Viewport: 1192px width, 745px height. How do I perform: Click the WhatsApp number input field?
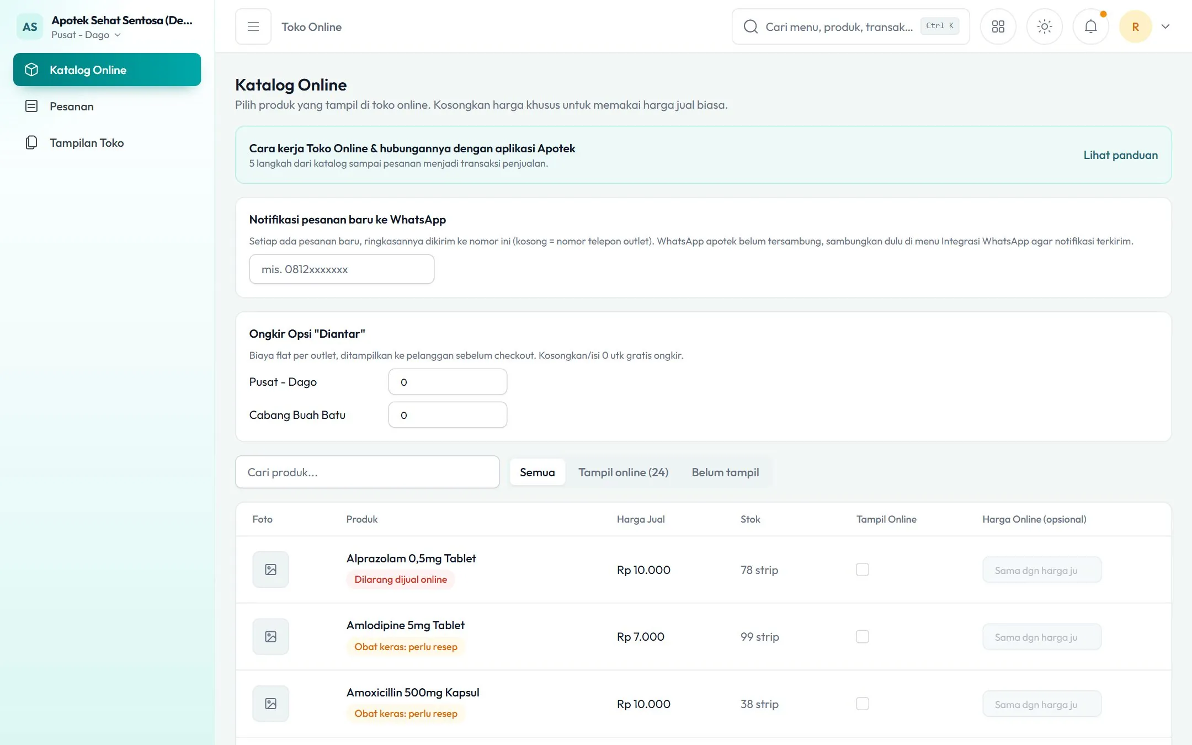click(x=342, y=269)
